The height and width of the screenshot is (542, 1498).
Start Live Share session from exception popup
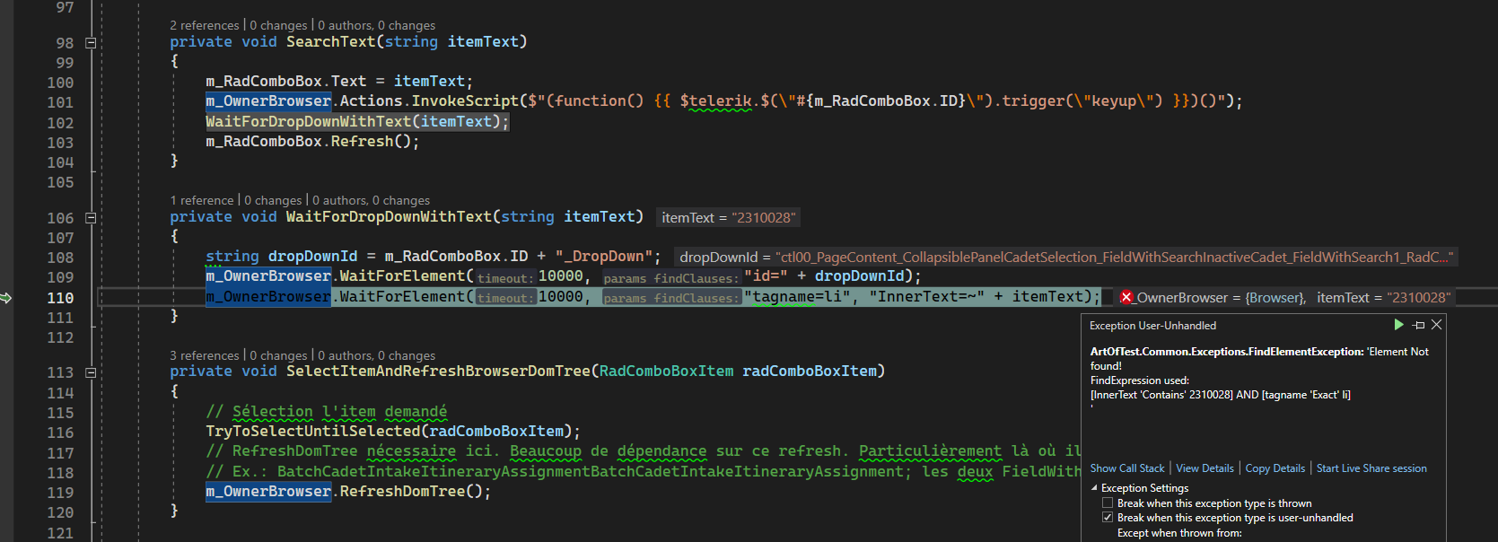(x=1371, y=468)
